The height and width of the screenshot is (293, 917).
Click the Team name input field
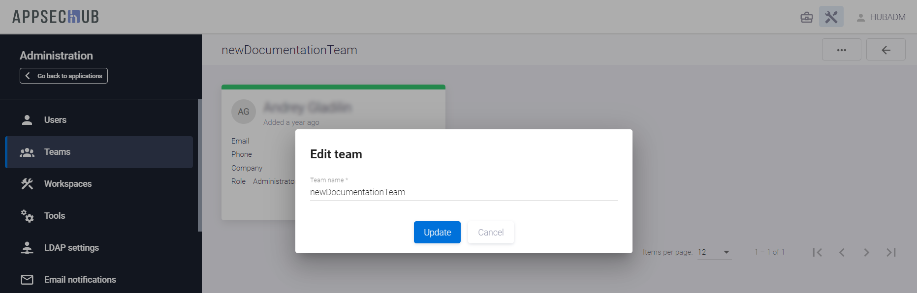coord(463,192)
